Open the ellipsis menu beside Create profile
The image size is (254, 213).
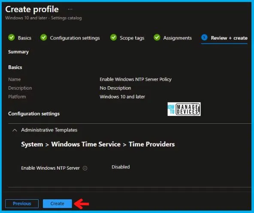(x=70, y=9)
